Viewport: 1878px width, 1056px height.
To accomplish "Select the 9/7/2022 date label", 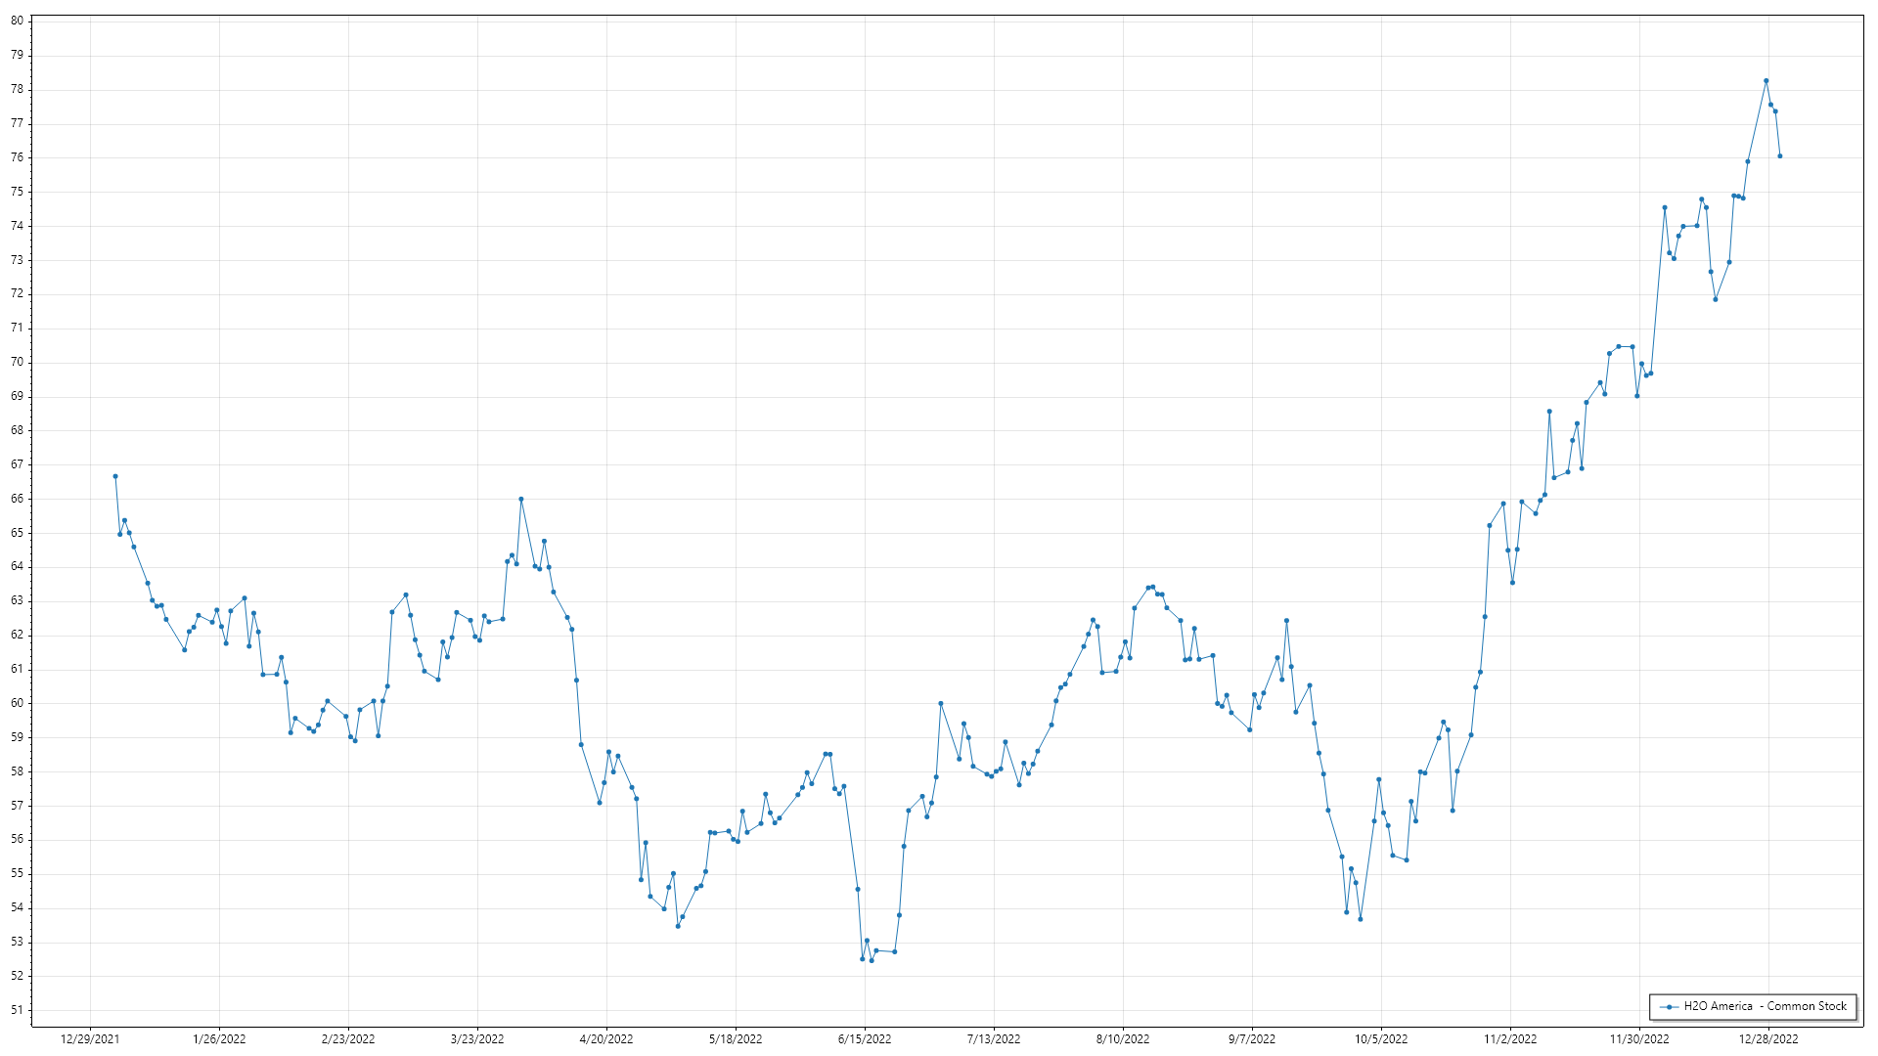I will (1252, 1039).
